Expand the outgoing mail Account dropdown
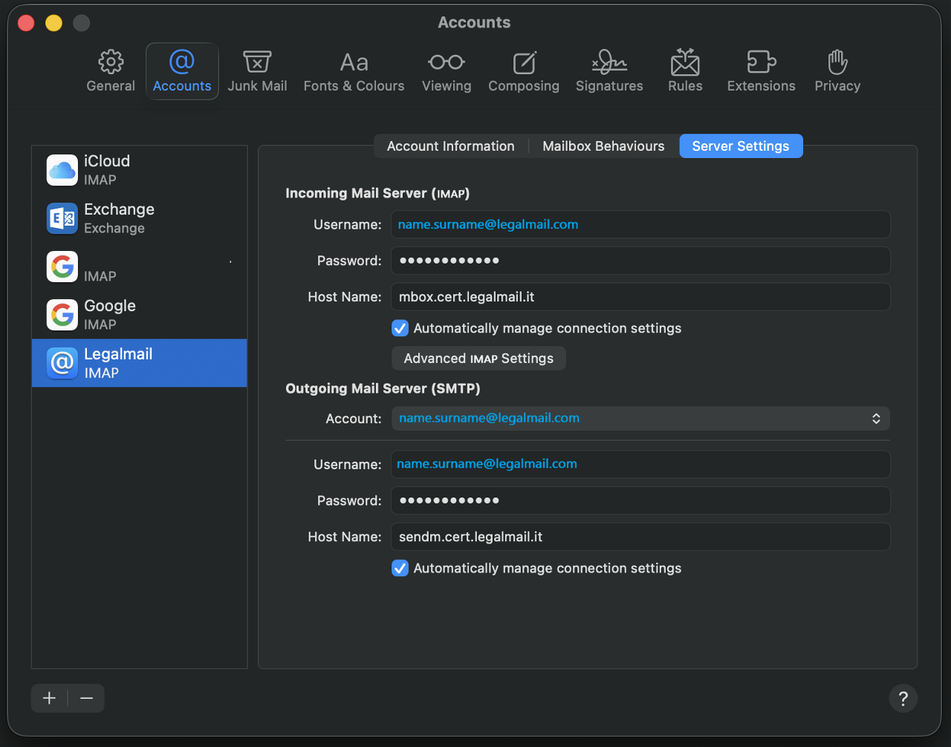 click(640, 419)
